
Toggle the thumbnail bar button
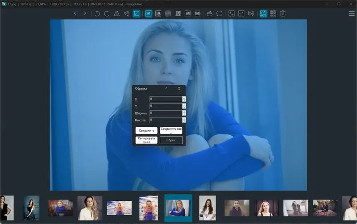[263, 13]
